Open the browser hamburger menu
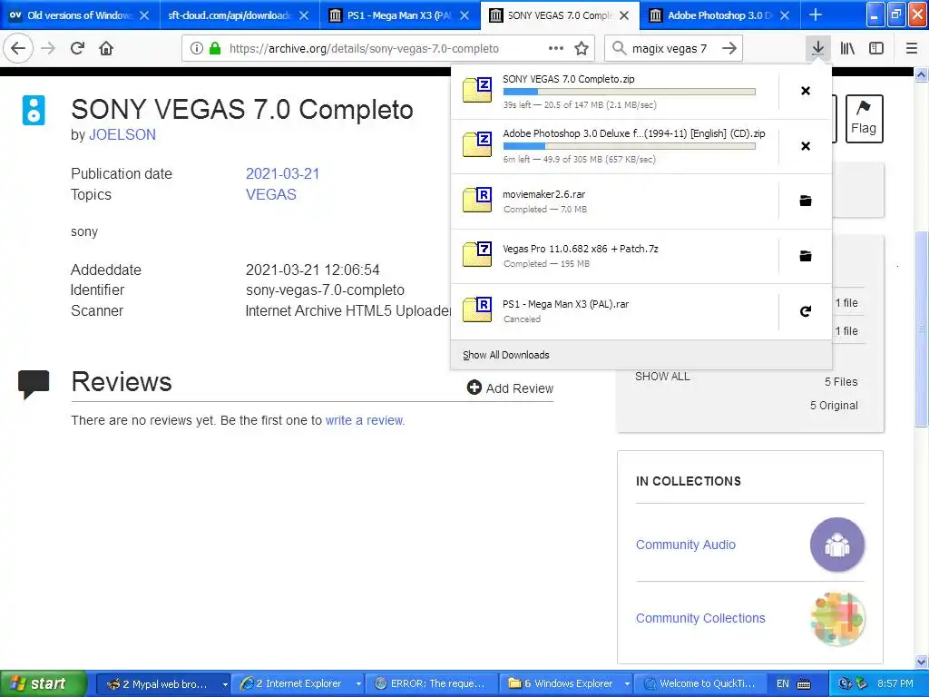 click(912, 48)
